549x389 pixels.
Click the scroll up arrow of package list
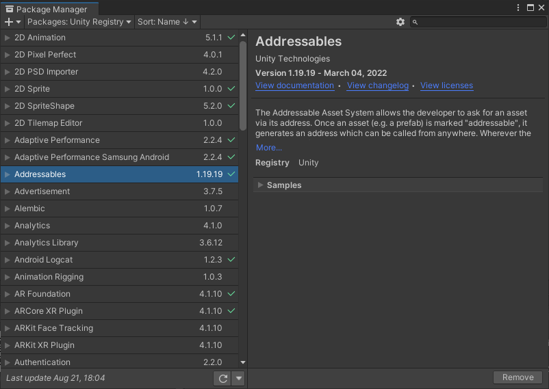click(243, 35)
